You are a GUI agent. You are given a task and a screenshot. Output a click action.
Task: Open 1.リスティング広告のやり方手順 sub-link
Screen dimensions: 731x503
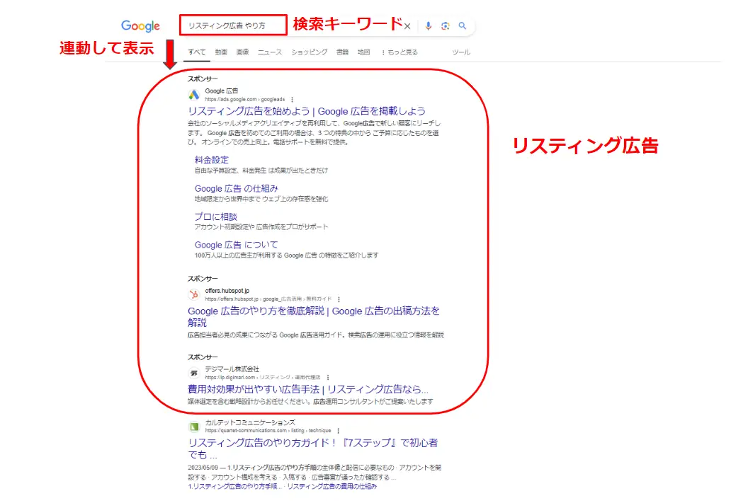[235, 486]
